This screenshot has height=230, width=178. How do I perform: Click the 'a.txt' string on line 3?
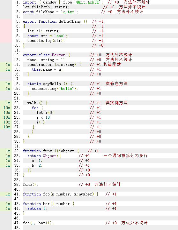[68, 12]
